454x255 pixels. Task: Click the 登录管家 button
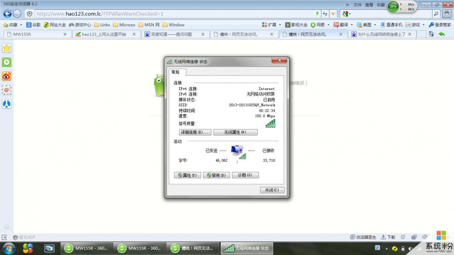pos(440,25)
